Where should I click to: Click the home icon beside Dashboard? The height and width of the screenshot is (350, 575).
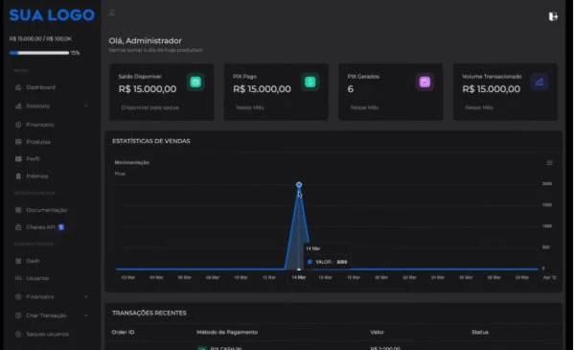pyautogui.click(x=18, y=87)
